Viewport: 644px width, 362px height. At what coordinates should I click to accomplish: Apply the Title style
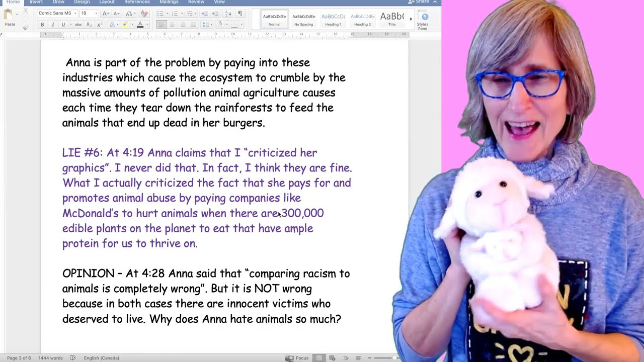point(391,19)
